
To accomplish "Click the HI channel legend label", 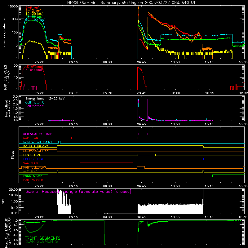I will point(33,70).
